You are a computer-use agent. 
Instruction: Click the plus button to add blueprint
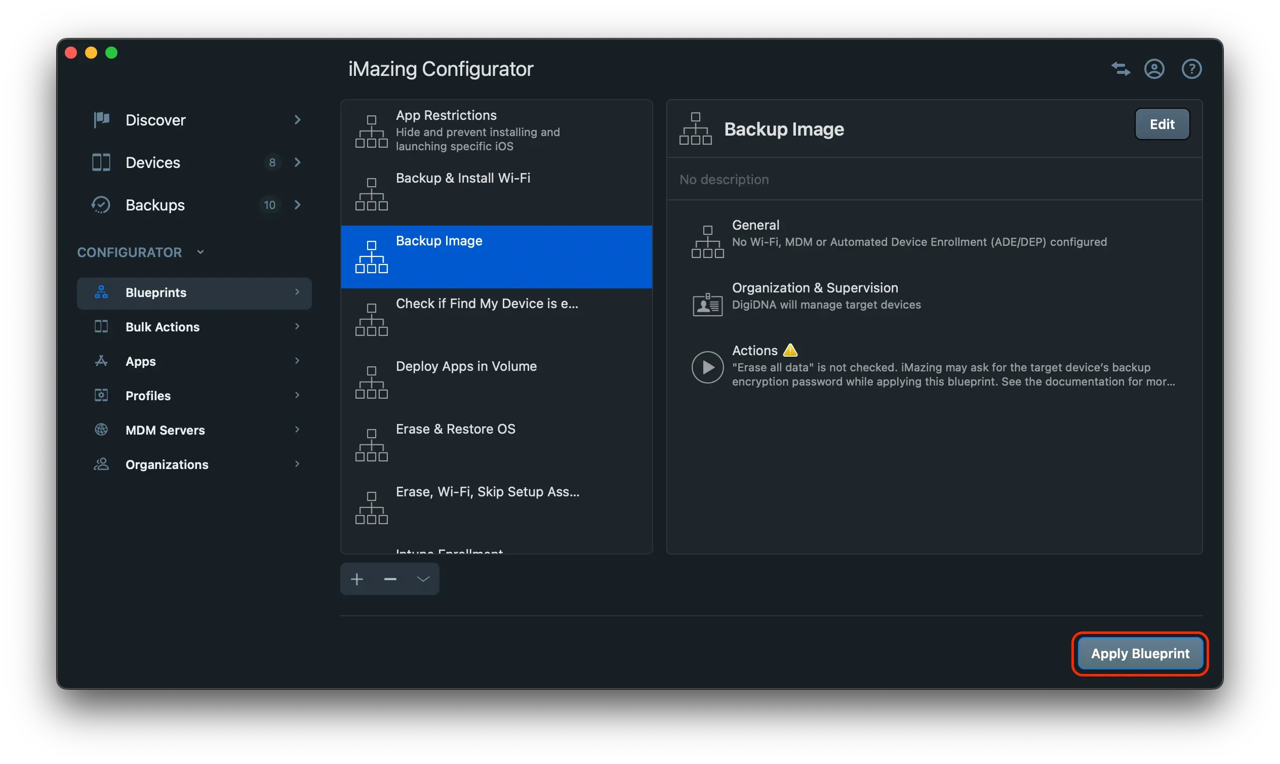click(x=357, y=579)
